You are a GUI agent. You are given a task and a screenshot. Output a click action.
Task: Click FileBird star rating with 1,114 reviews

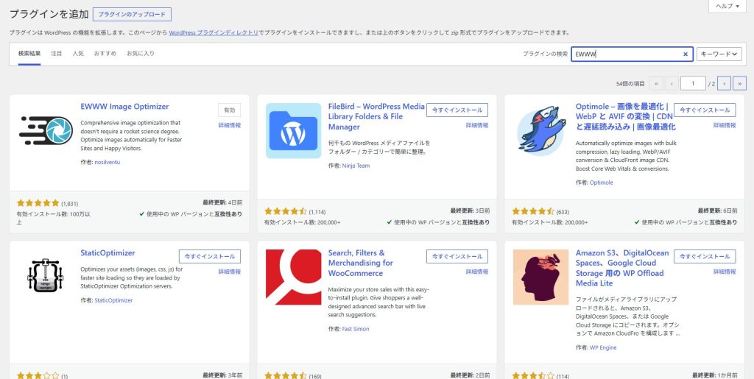(x=286, y=211)
